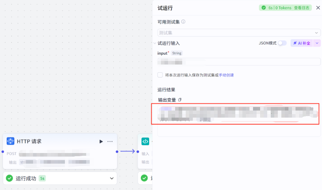The width and height of the screenshot is (327, 190).
Task: Run the HTTP 请求 node with play button
Action: pyautogui.click(x=101, y=141)
